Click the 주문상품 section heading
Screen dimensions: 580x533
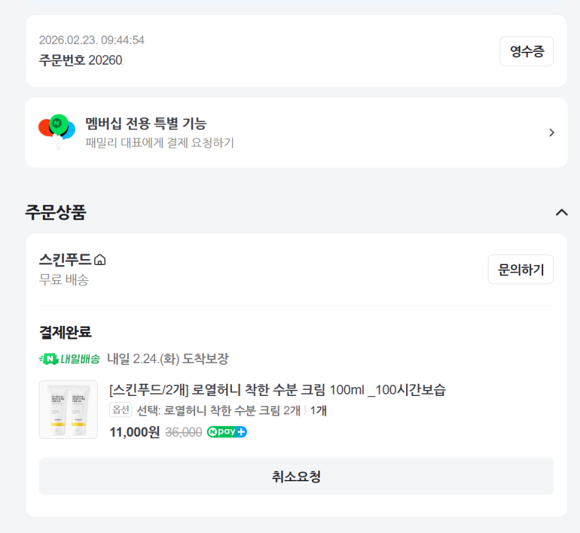tap(56, 212)
